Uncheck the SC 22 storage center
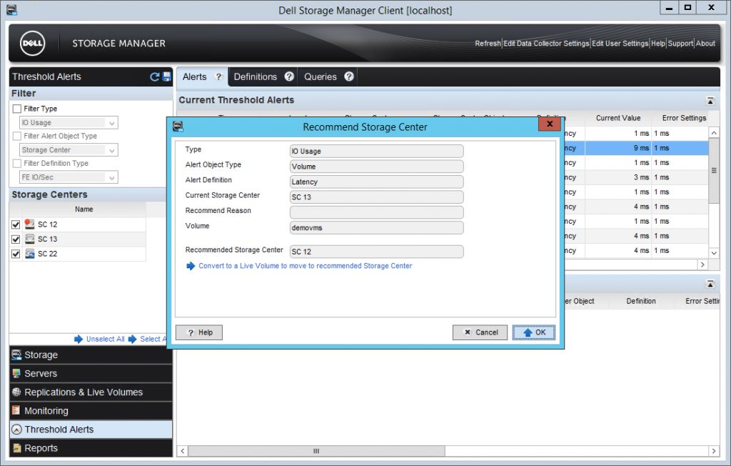 click(16, 254)
